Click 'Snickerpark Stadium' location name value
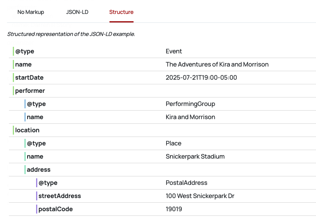Screen dimensions: 316x217 click(x=195, y=157)
